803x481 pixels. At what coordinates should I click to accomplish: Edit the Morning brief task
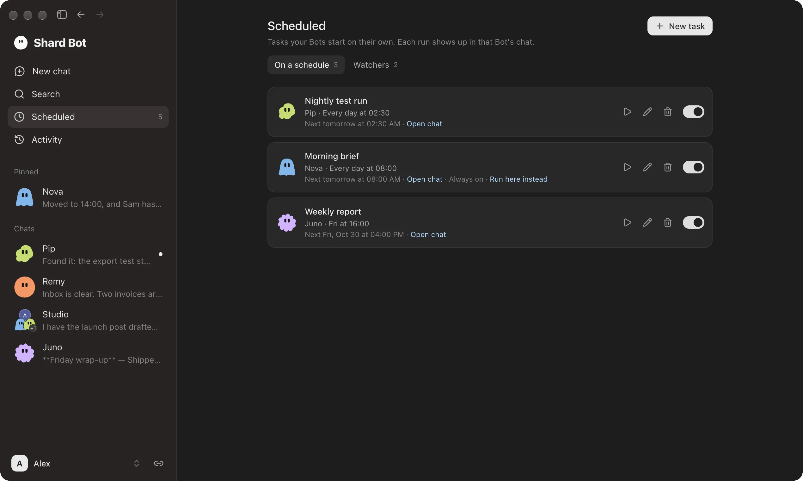coord(647,167)
